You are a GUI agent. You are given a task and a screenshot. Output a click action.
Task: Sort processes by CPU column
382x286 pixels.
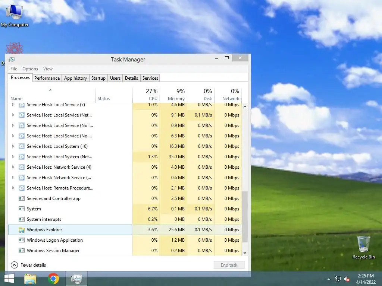pyautogui.click(x=146, y=95)
